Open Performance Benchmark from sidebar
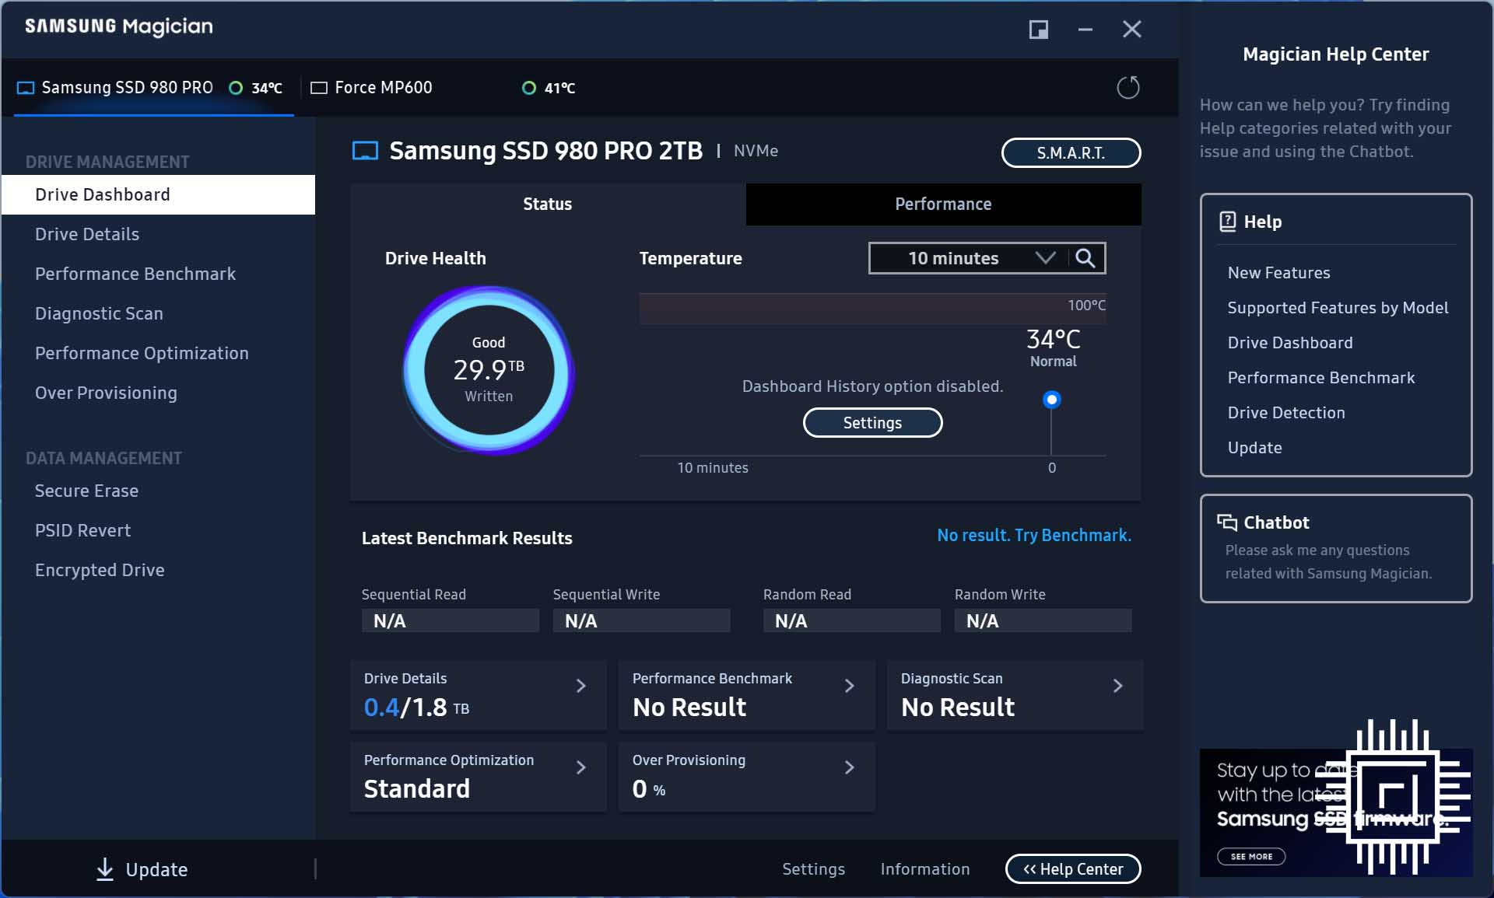 [135, 273]
